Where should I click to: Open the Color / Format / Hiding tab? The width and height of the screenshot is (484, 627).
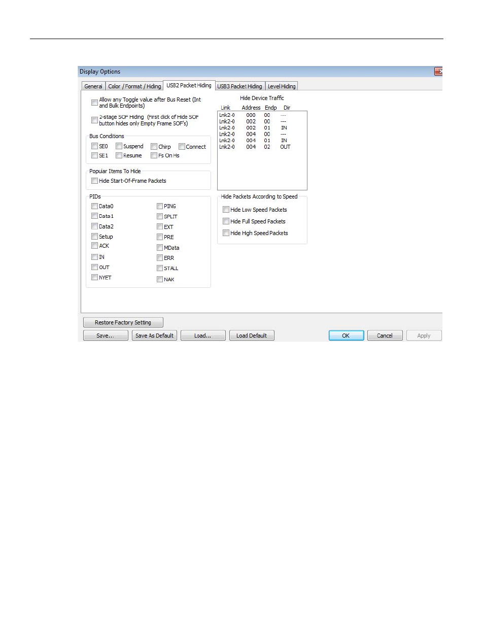(134, 86)
